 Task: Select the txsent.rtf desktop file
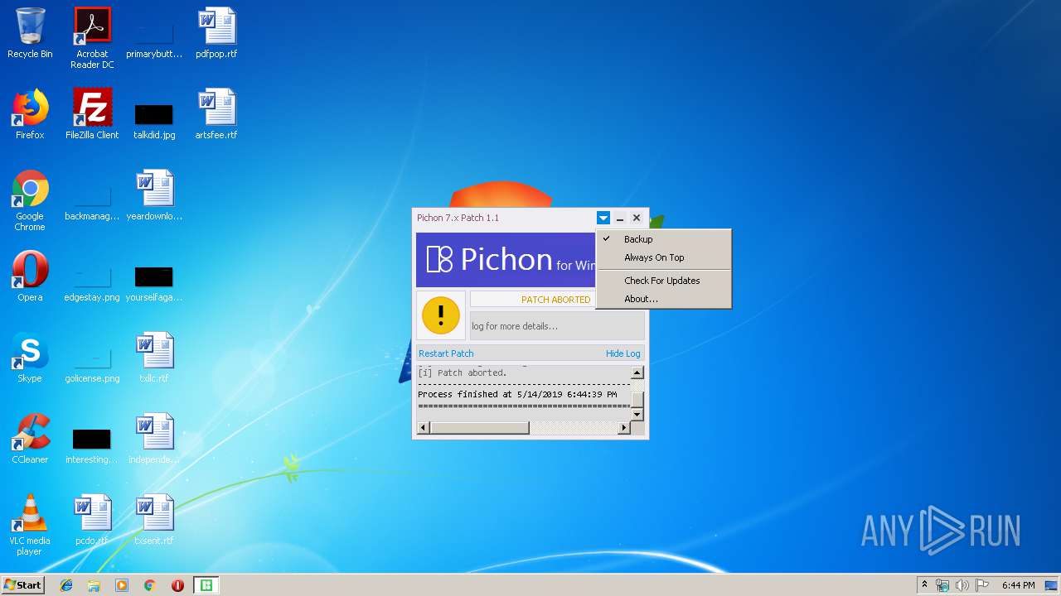tap(154, 521)
